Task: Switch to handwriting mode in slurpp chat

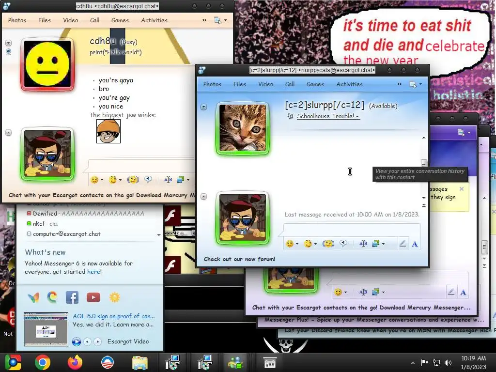Action: pos(403,244)
